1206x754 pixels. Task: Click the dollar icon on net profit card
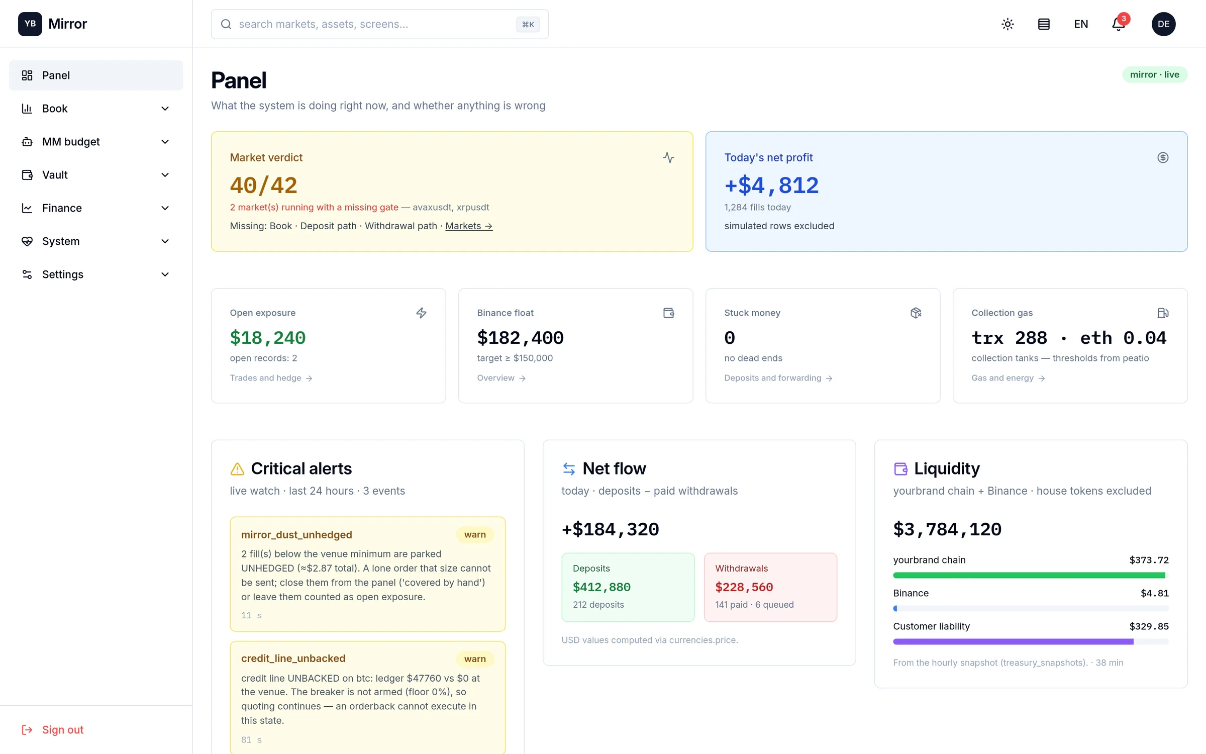pos(1163,158)
